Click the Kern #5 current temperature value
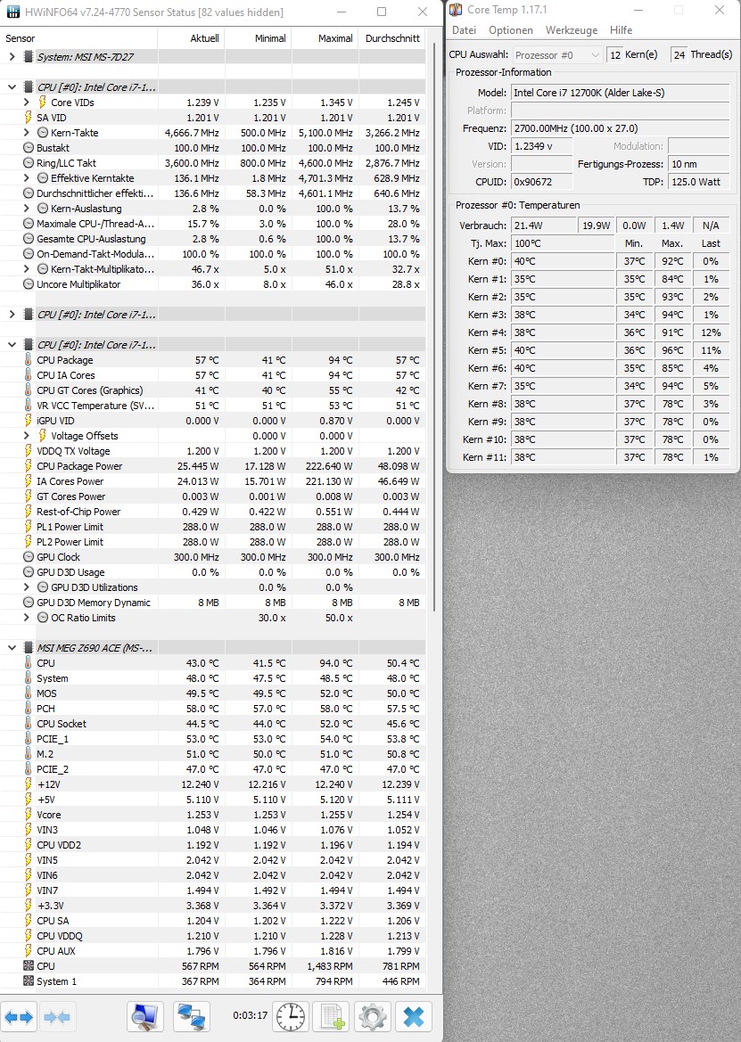 (563, 350)
